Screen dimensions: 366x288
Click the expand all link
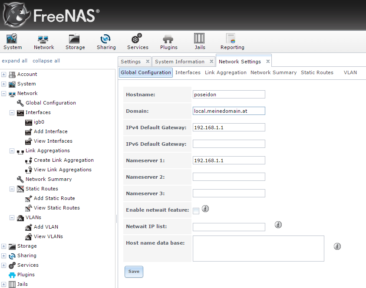click(x=14, y=61)
